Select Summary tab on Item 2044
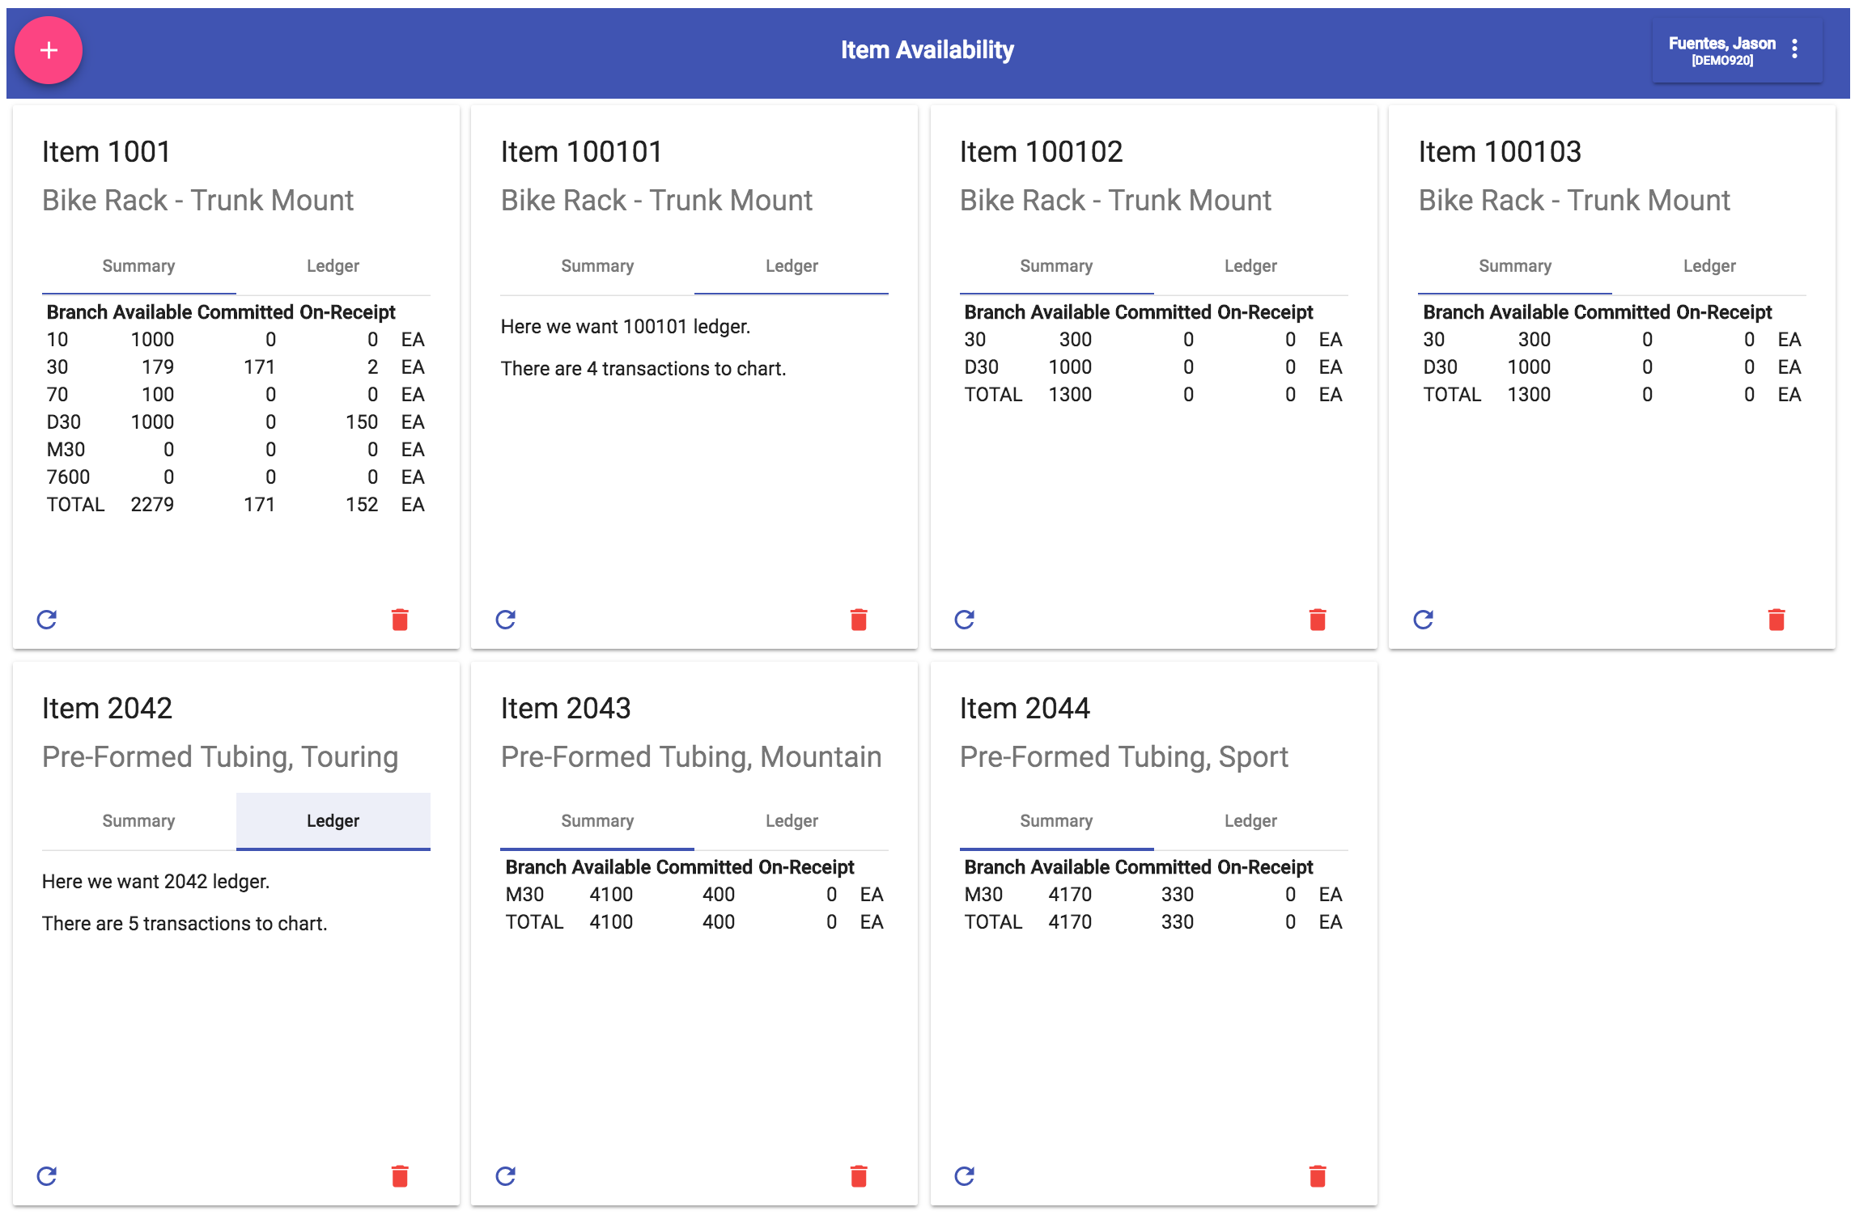The height and width of the screenshot is (1228, 1855). coord(1057,821)
